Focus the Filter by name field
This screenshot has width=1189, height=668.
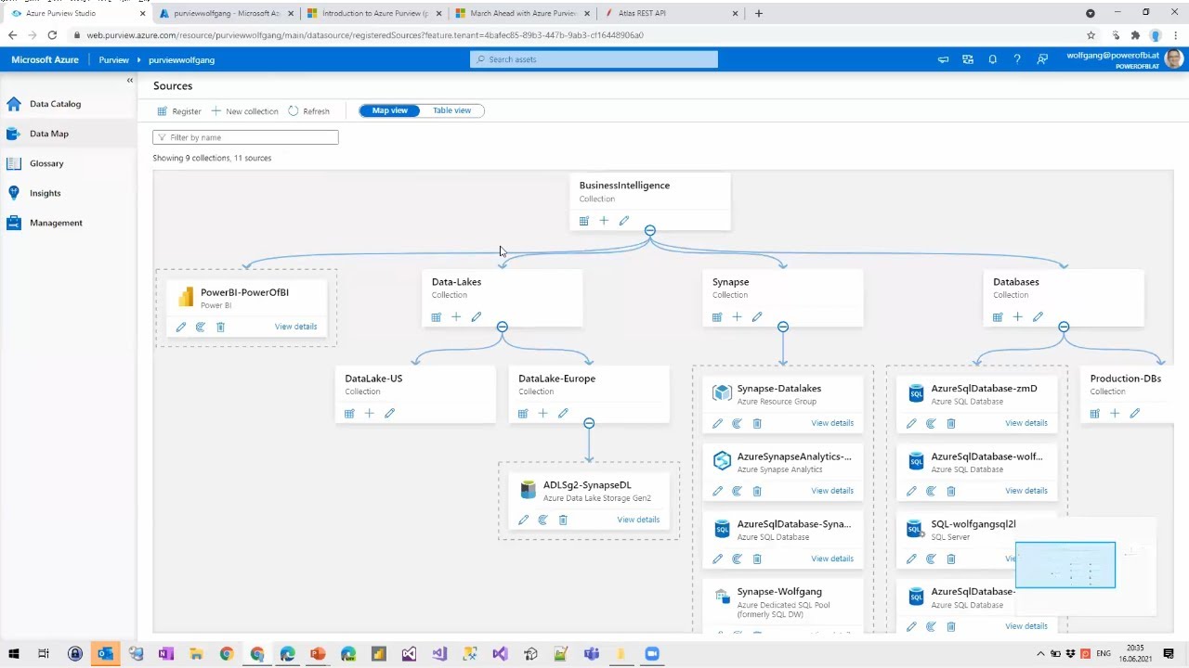245,137
